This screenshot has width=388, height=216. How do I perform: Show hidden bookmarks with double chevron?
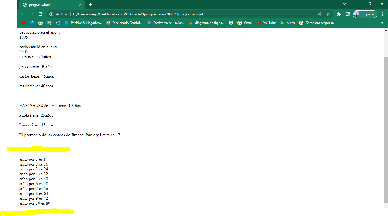coord(382,23)
